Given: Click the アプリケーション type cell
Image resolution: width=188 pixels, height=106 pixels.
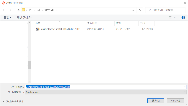Looking at the screenshot, I should click(x=122, y=29).
